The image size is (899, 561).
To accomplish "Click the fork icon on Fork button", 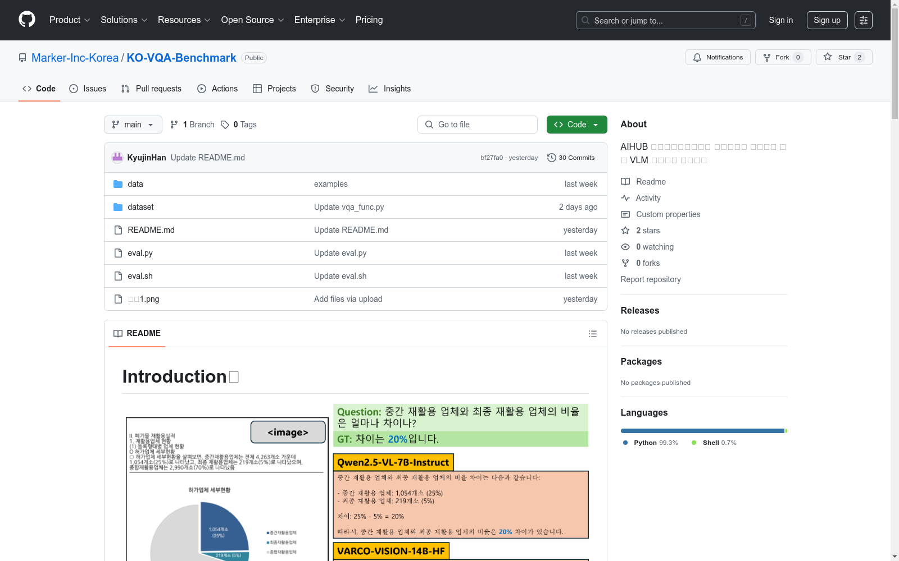I will [767, 57].
